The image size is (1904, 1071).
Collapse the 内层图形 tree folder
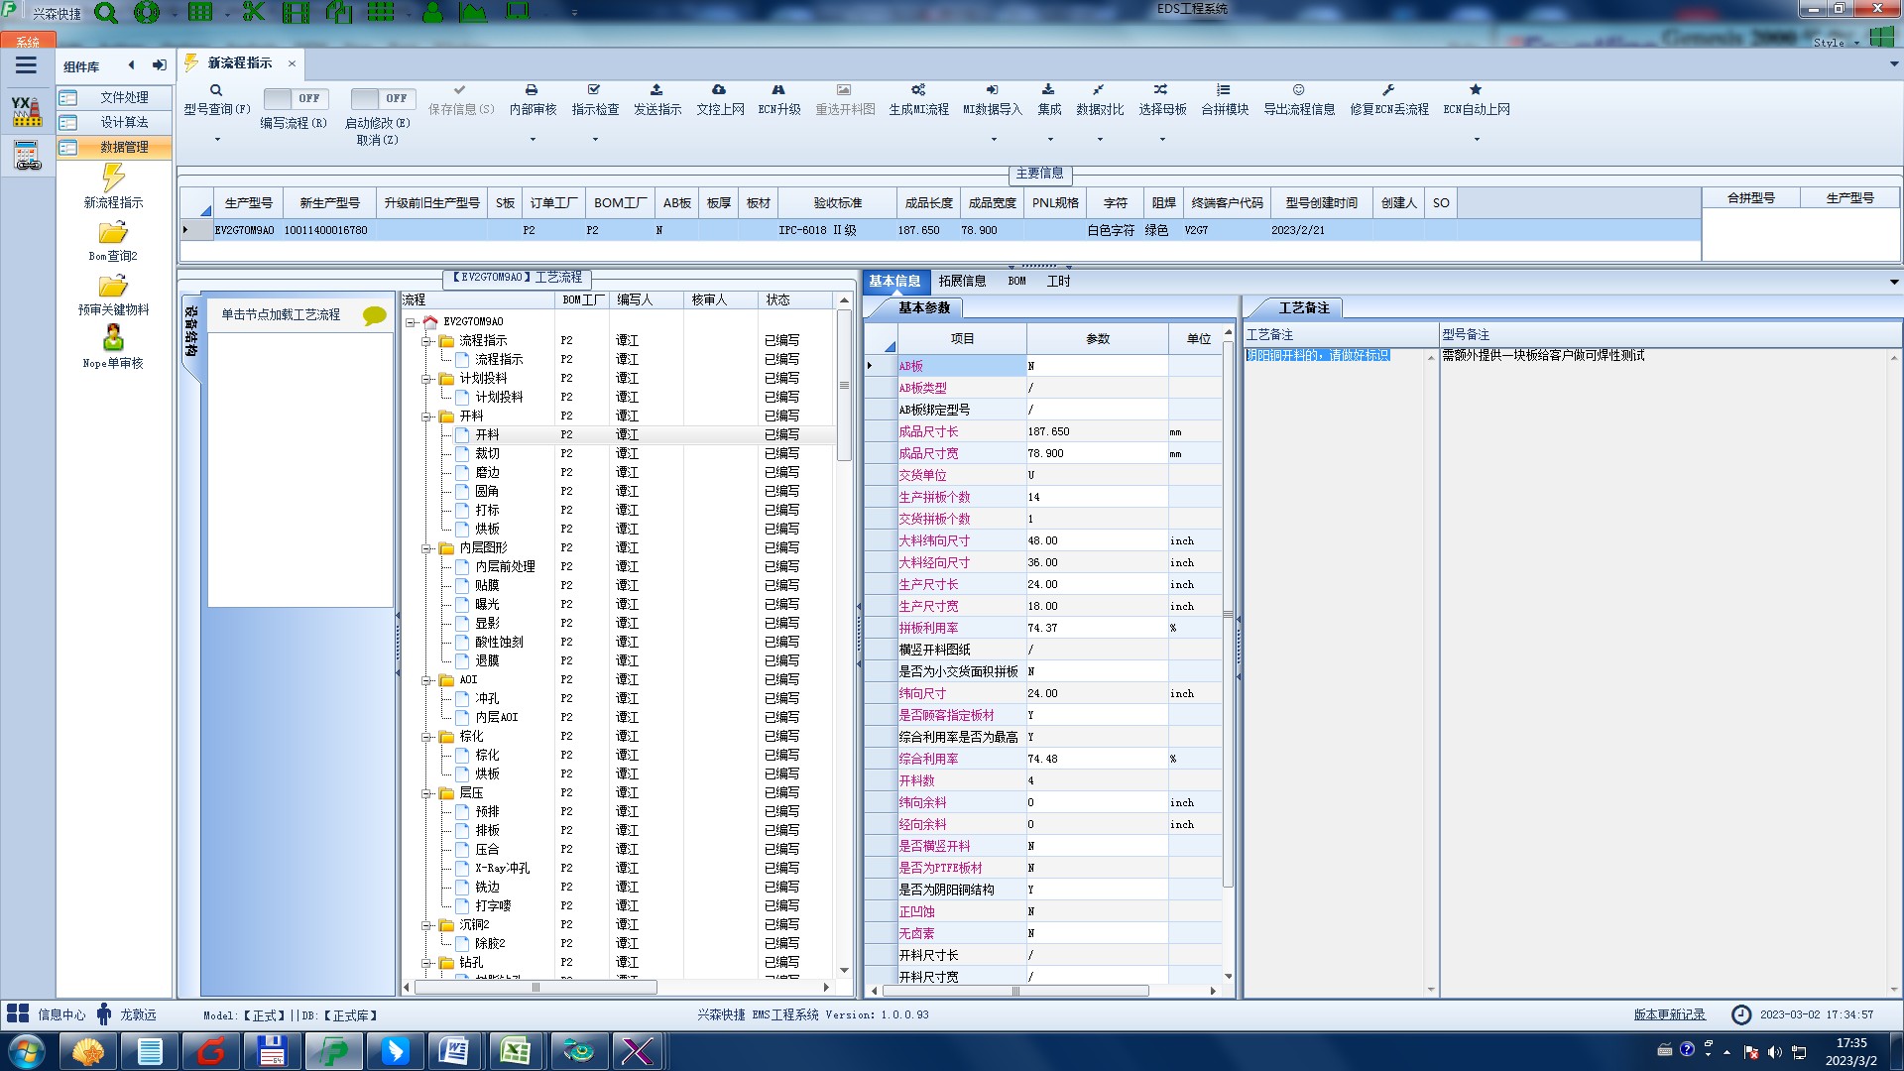pyautogui.click(x=426, y=548)
